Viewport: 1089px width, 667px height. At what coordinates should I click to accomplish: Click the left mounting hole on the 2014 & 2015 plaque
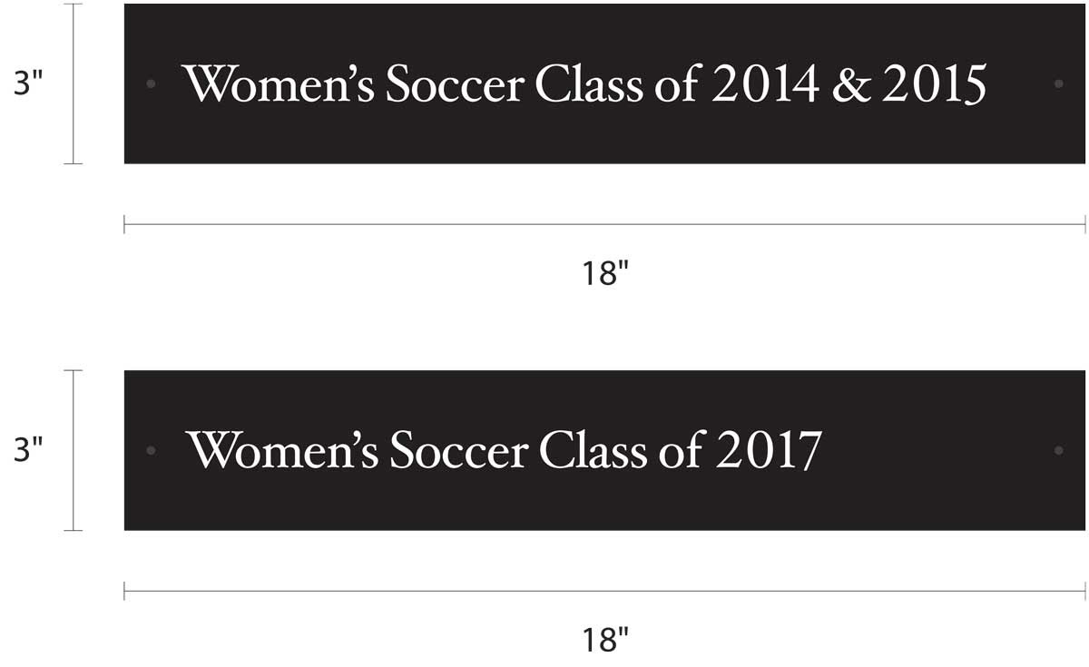pyautogui.click(x=151, y=83)
